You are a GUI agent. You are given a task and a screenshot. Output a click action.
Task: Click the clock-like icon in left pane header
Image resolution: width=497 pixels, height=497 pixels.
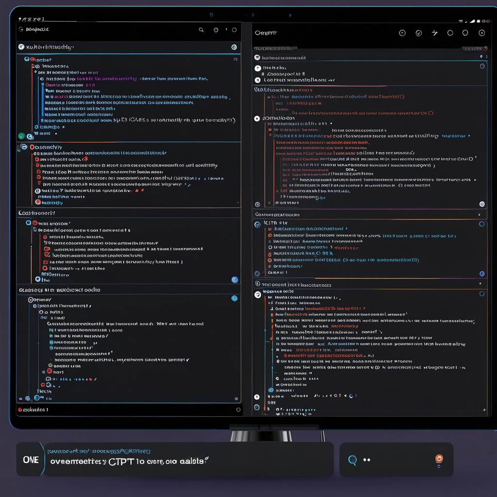[x=216, y=30]
